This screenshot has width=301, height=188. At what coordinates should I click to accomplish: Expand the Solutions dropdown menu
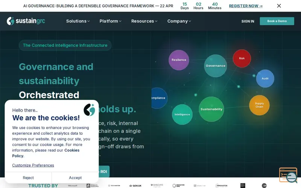(x=78, y=21)
